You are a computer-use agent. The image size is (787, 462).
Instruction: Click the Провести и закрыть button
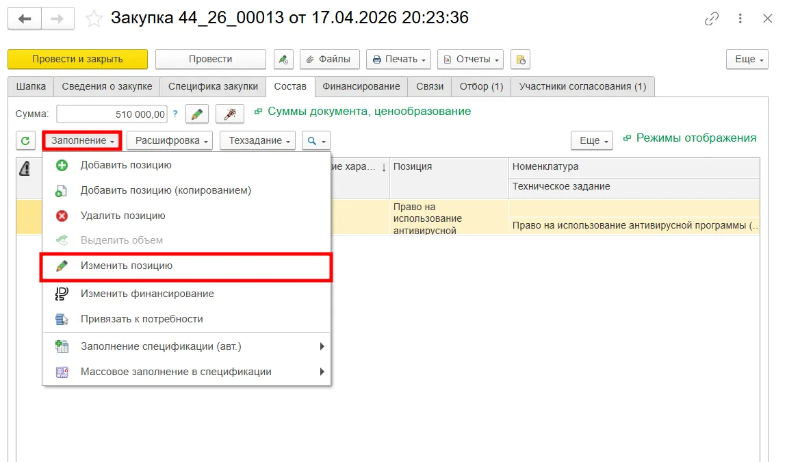[x=78, y=60]
